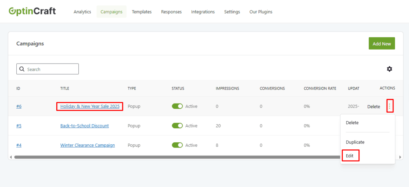Open the Holiday & New Year Sale 2025 link
The height and width of the screenshot is (187, 409).
(x=90, y=106)
